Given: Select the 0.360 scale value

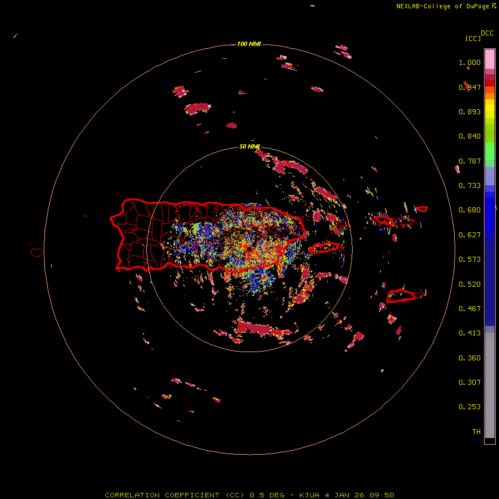Looking at the screenshot, I should 470,358.
